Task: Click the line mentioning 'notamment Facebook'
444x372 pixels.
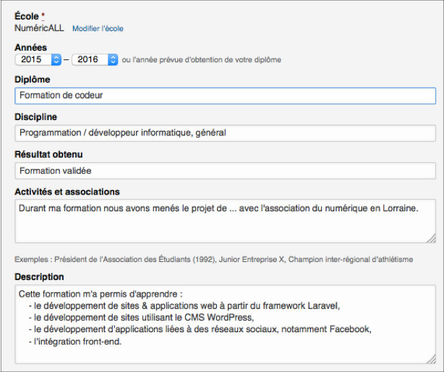Action: [200, 329]
